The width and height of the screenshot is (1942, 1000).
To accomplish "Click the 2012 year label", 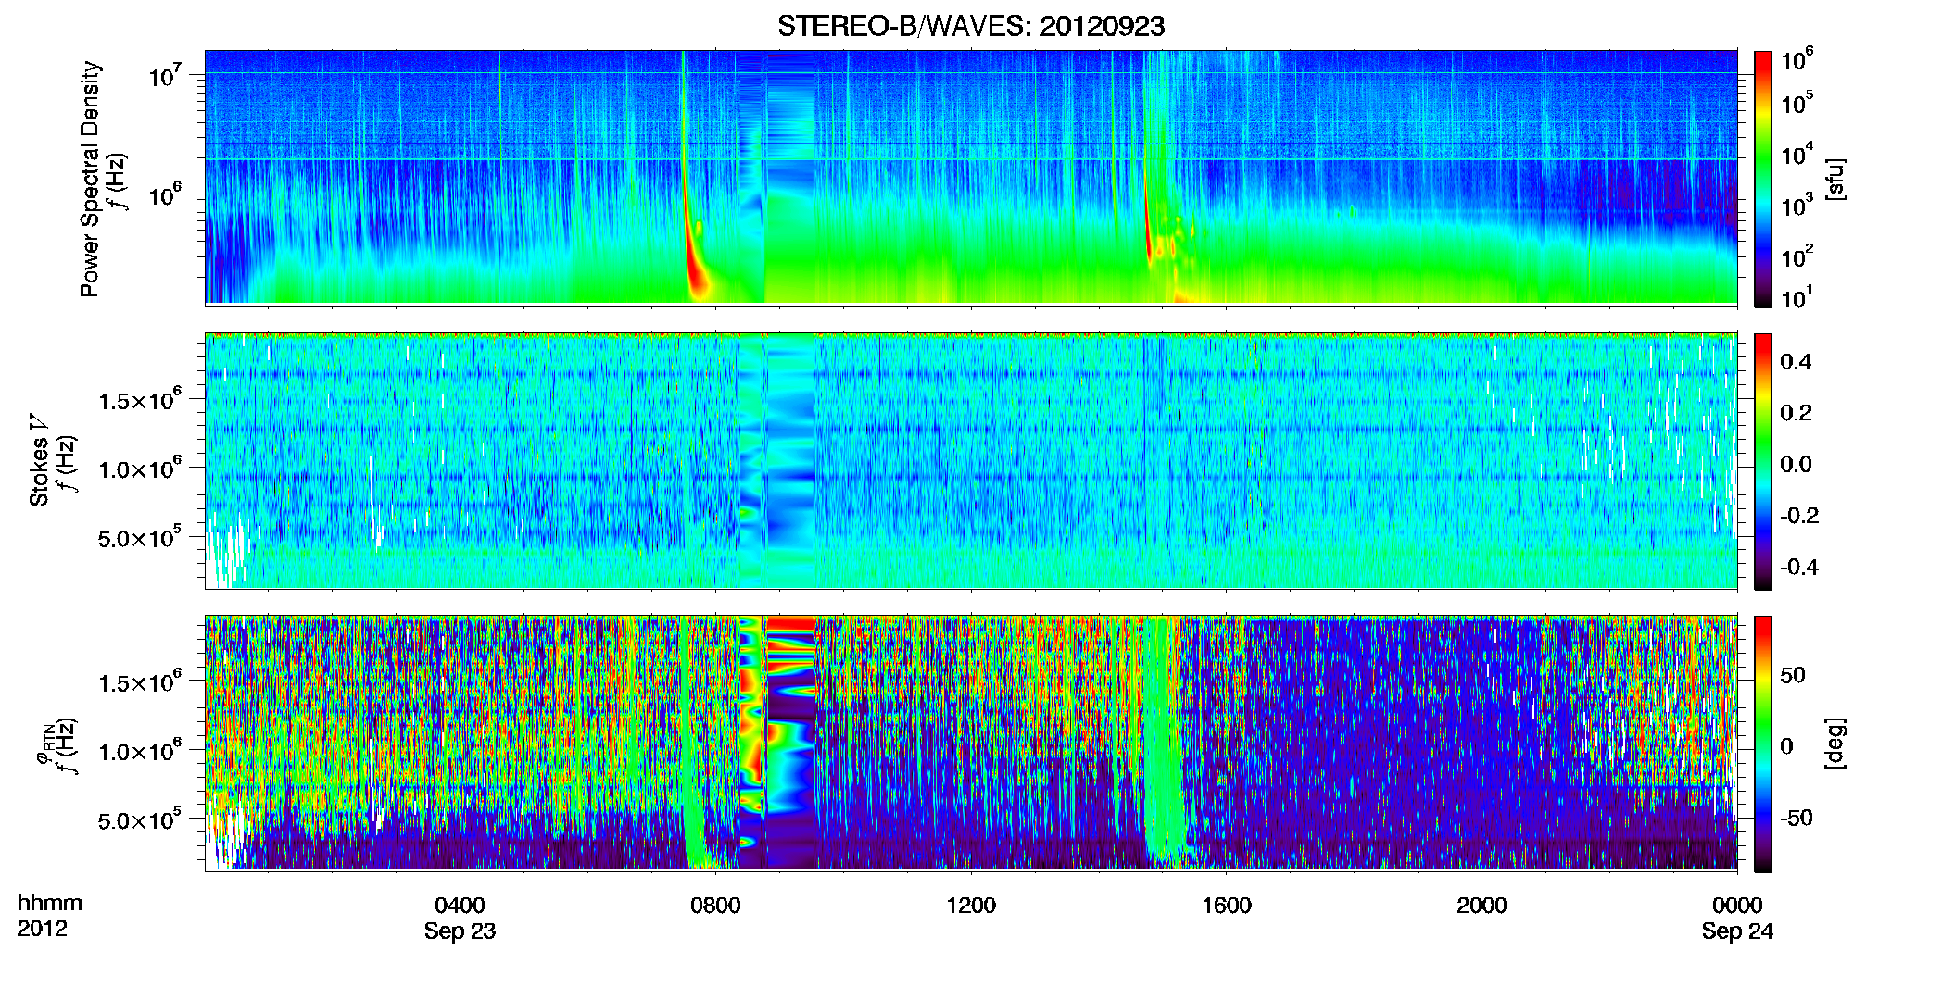I will 42,929.
